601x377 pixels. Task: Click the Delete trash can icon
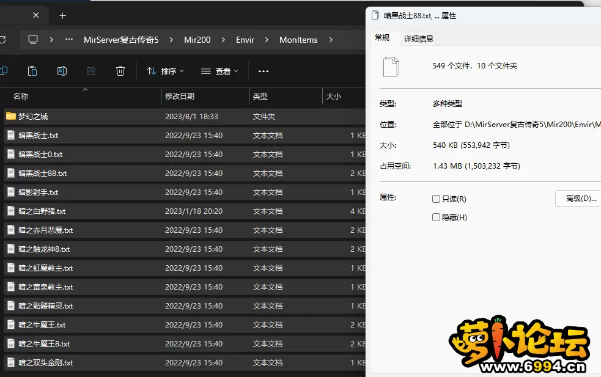pyautogui.click(x=120, y=71)
